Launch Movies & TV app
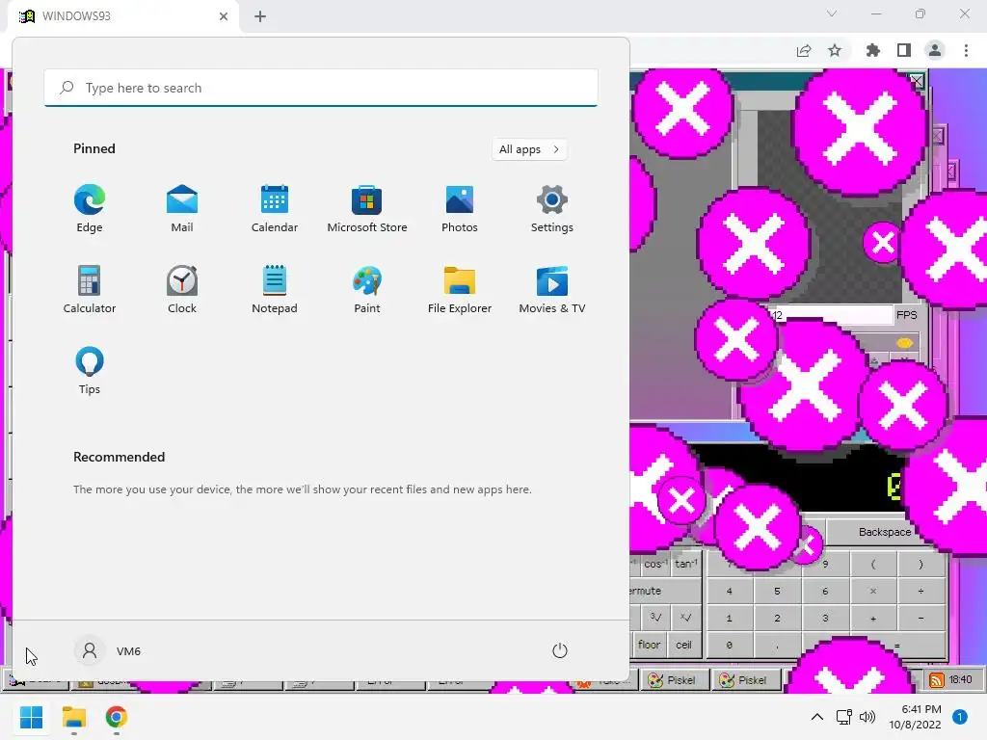The height and width of the screenshot is (740, 987). (x=552, y=289)
